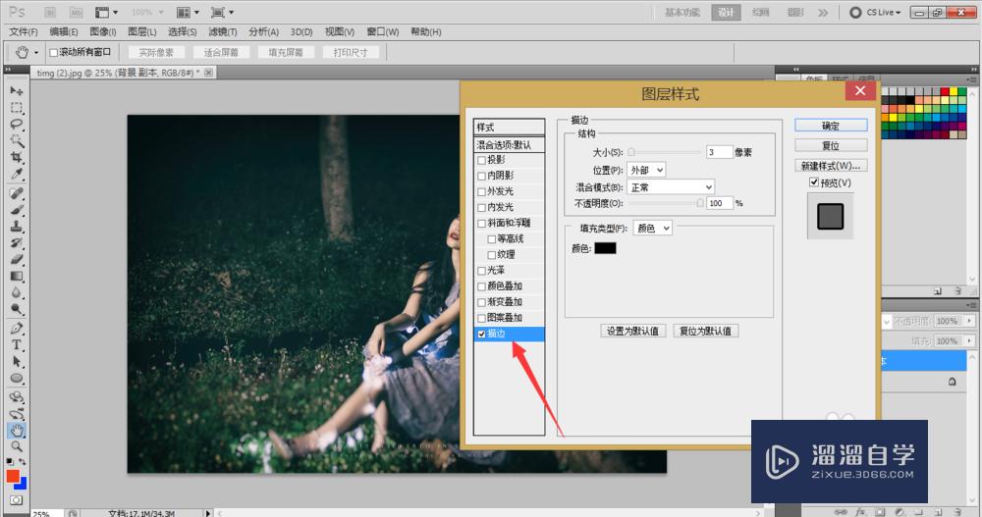
Task: Open the 滤镜 menu
Action: 224,32
